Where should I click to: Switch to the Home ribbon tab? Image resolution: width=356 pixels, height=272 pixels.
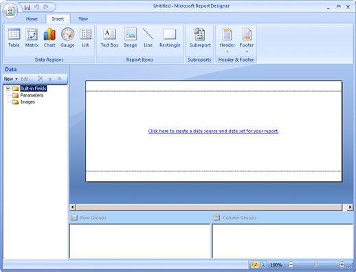click(32, 18)
